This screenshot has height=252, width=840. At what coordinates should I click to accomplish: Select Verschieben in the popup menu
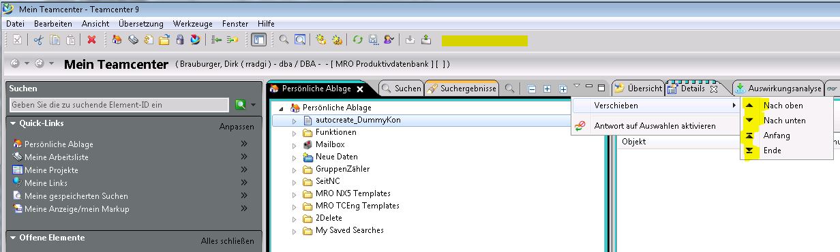click(655, 106)
